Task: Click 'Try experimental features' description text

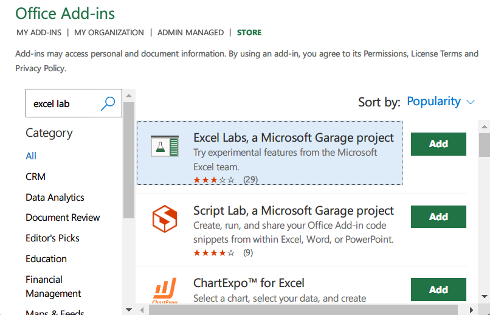Action: click(x=285, y=160)
